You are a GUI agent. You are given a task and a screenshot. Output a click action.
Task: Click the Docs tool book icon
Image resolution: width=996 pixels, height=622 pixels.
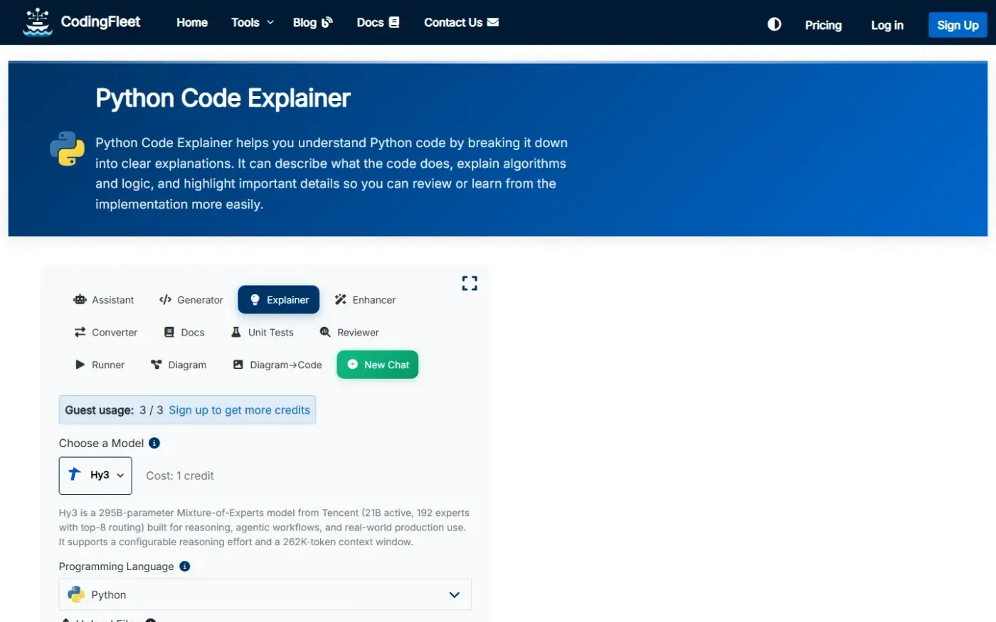point(169,333)
